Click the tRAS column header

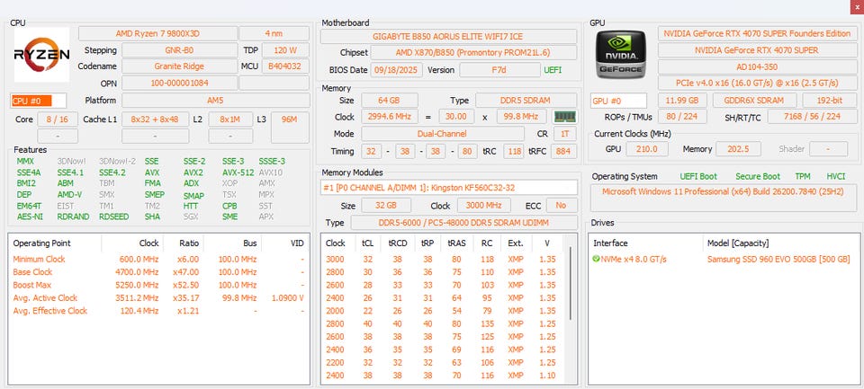[455, 243]
